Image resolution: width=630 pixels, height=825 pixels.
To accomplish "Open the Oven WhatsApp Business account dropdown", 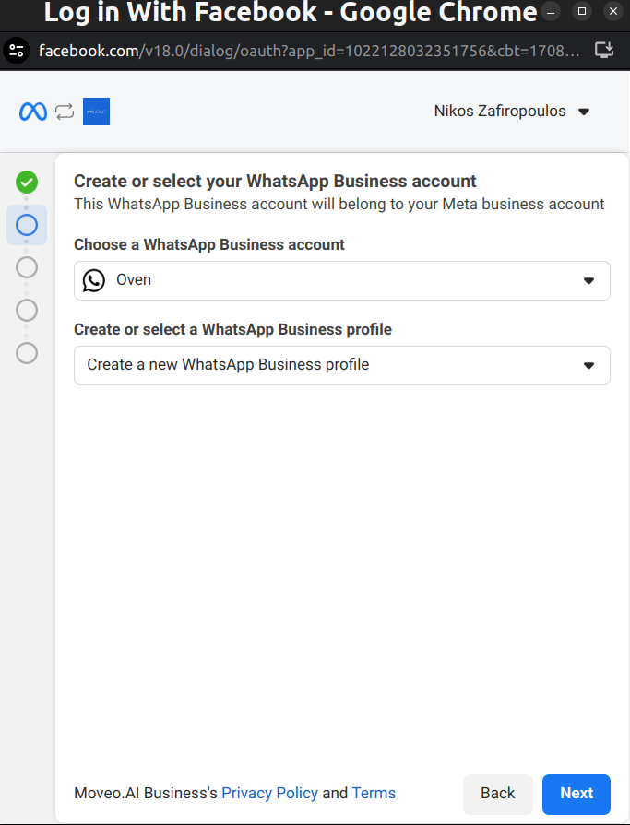I will (342, 280).
